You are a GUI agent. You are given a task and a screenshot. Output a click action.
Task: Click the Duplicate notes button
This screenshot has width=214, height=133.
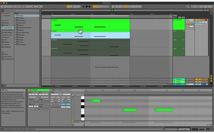coord(65,101)
